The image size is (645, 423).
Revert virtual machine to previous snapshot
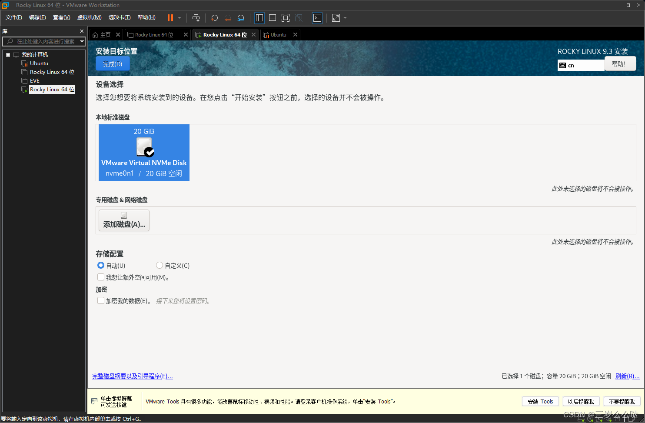228,18
